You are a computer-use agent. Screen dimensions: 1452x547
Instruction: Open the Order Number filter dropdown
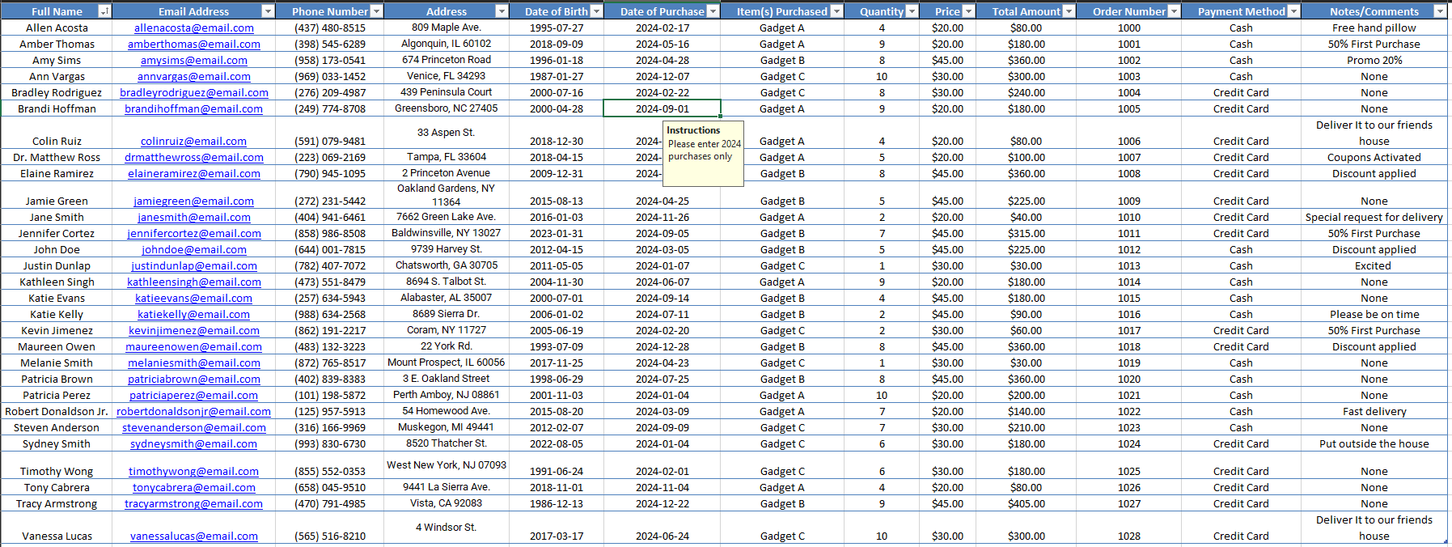(x=1174, y=11)
